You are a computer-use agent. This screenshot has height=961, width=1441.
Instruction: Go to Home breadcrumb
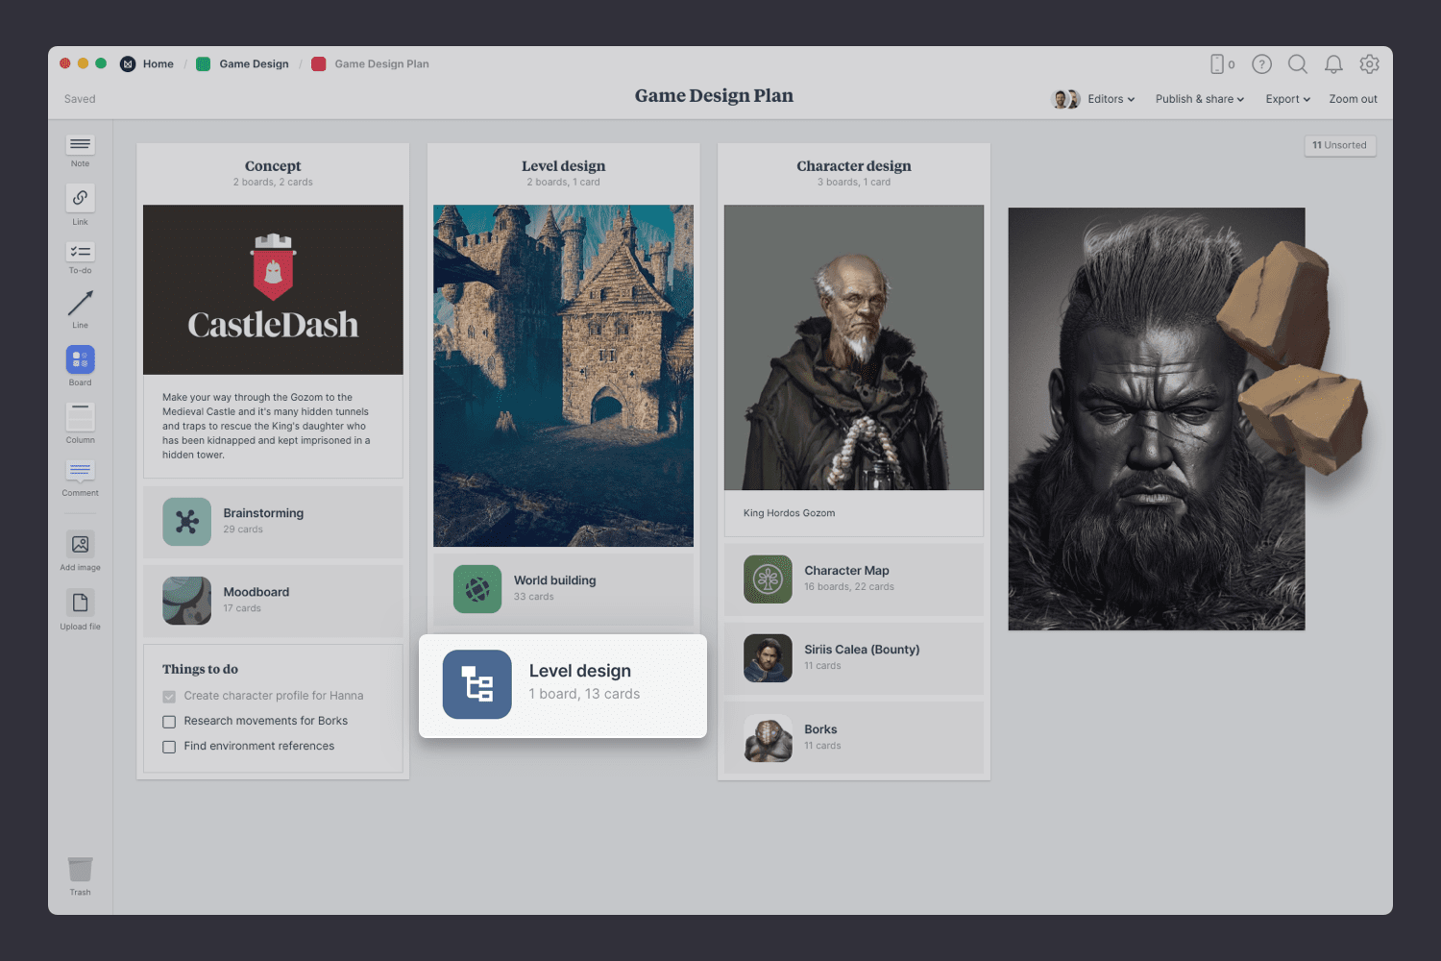tap(159, 64)
